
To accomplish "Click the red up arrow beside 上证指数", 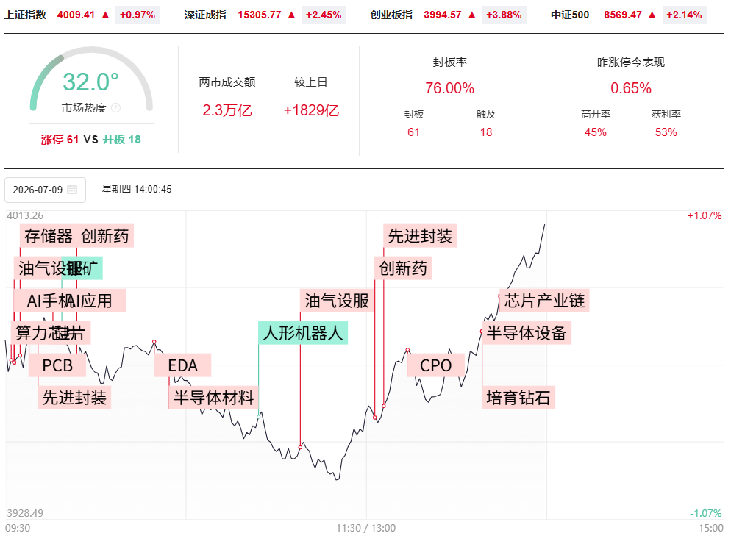I will coord(105,15).
